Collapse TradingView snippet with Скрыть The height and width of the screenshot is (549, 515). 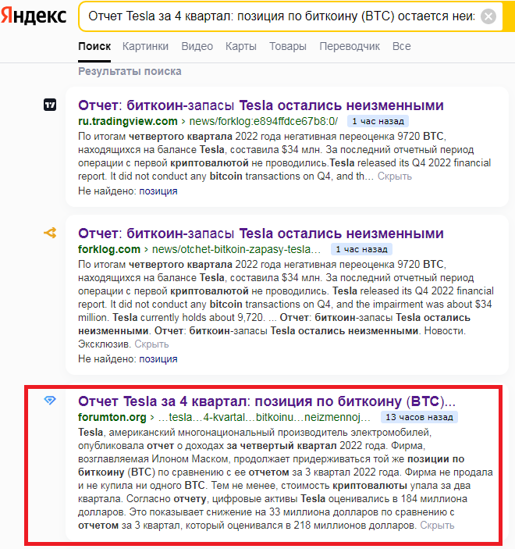click(394, 176)
